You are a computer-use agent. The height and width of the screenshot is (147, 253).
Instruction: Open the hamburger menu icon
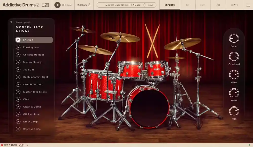coord(248,5)
